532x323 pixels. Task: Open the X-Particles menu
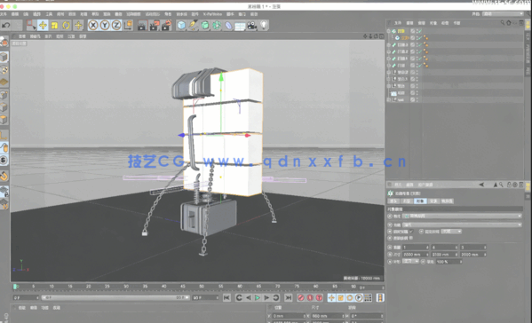(x=212, y=14)
